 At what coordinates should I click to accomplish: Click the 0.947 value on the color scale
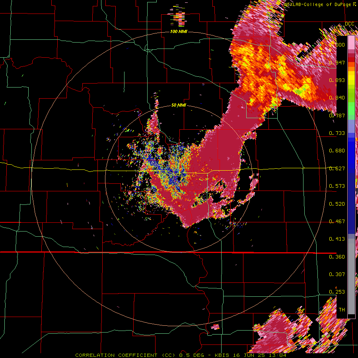click(337, 62)
